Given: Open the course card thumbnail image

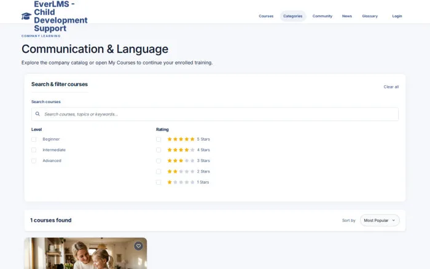Looking at the screenshot, I should [x=85, y=254].
